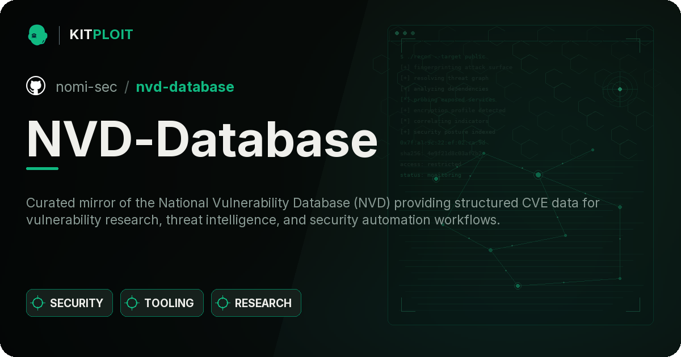Select the SECURITY tag
Image resolution: width=681 pixels, height=357 pixels.
[69, 303]
